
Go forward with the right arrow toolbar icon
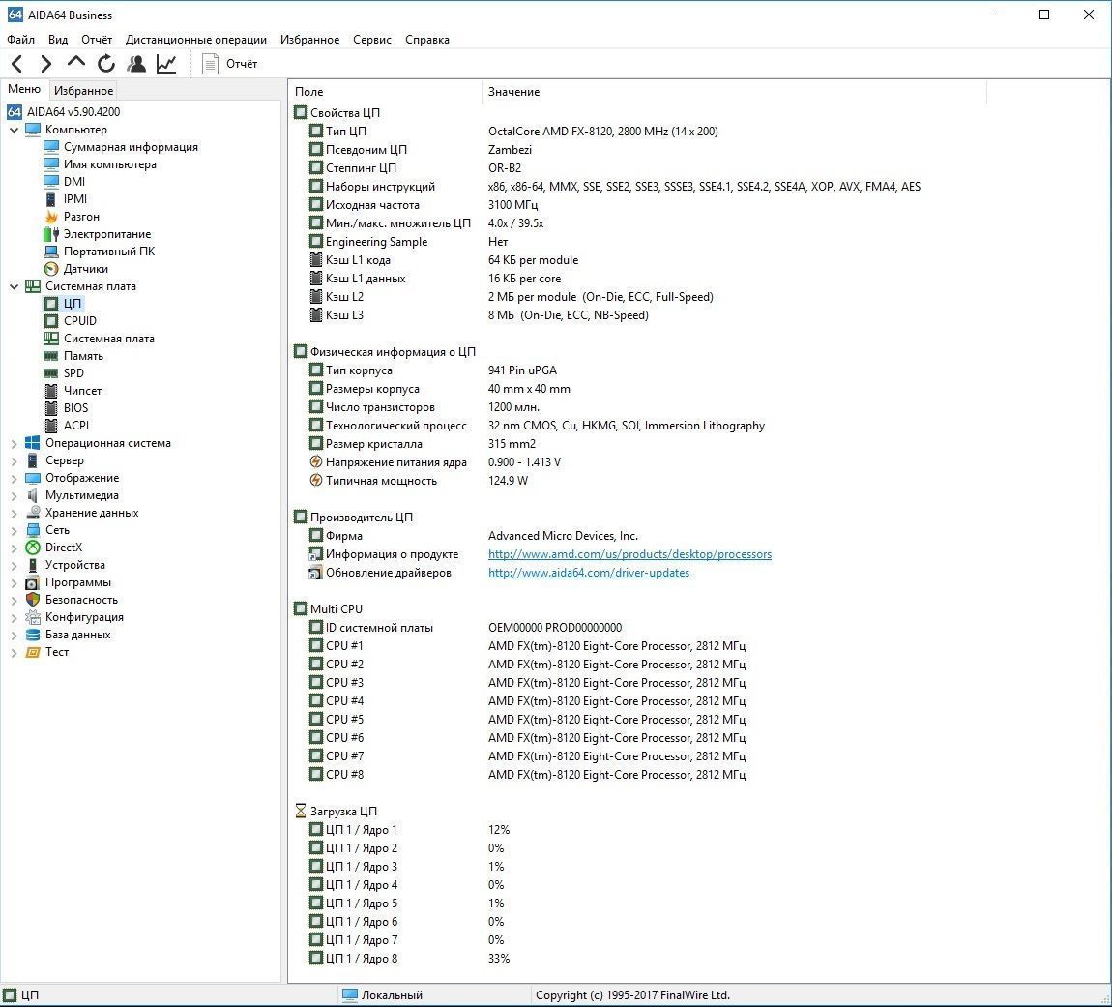tap(46, 64)
